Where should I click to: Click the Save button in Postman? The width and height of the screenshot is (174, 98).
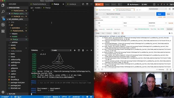(x=169, y=14)
